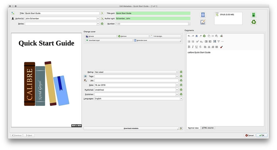Viewport: 277px width, 150px height.
Task: Open the Published date dropdown
Action: pyautogui.click(x=177, y=90)
